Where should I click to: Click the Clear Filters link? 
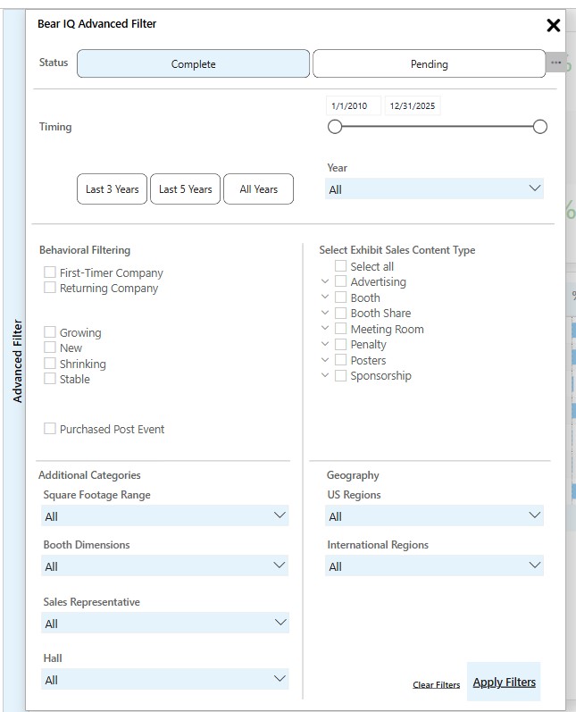click(x=436, y=685)
